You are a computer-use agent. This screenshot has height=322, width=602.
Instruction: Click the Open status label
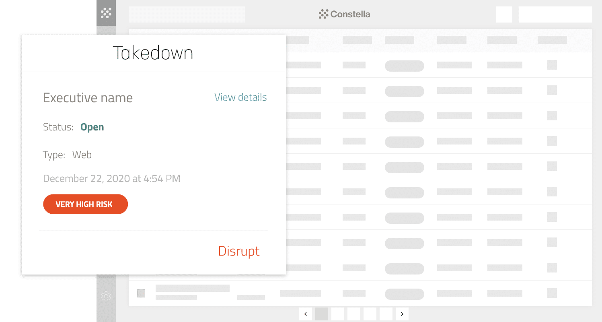point(92,127)
